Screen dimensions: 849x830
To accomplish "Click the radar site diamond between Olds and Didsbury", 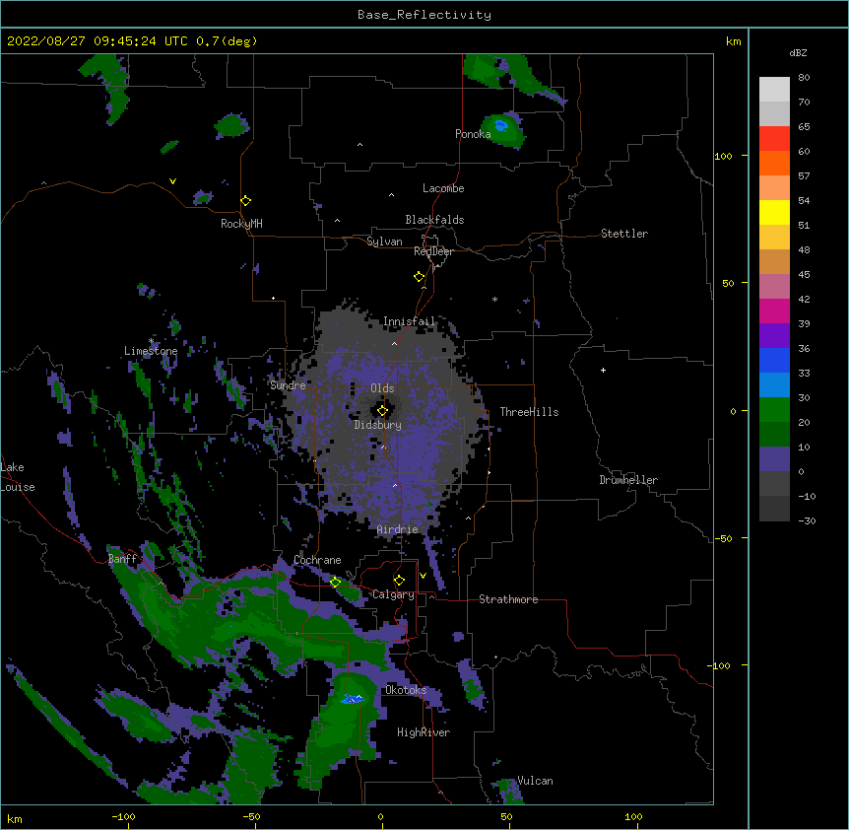I will (x=382, y=411).
